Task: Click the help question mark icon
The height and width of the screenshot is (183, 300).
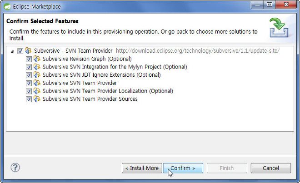Action: (x=15, y=168)
